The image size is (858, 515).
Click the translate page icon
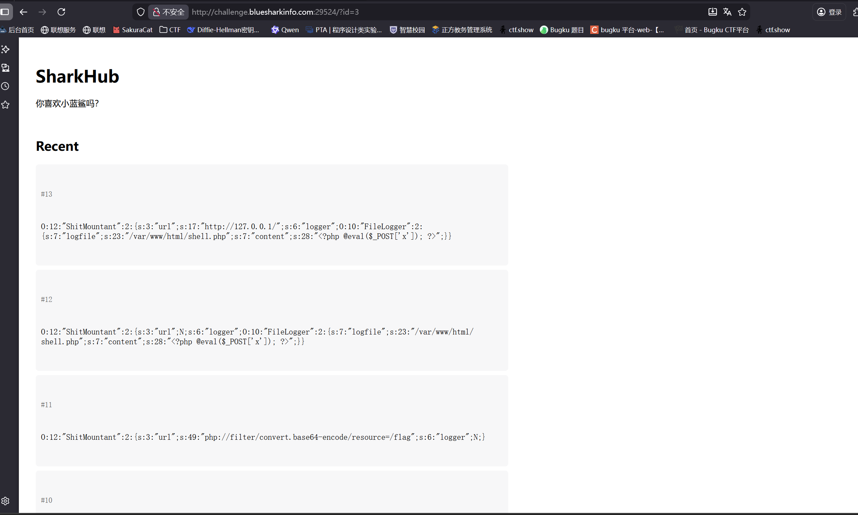click(727, 12)
